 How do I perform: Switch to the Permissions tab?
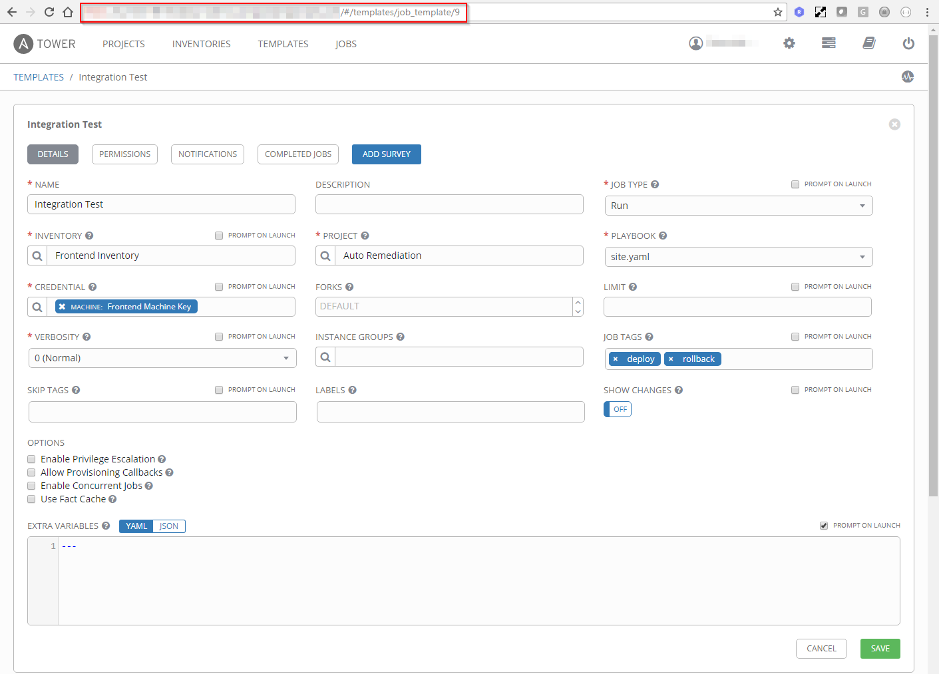point(124,154)
